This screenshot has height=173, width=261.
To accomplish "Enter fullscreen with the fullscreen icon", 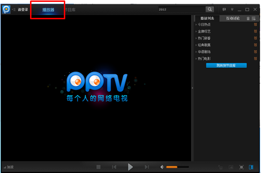I will tap(241, 167).
